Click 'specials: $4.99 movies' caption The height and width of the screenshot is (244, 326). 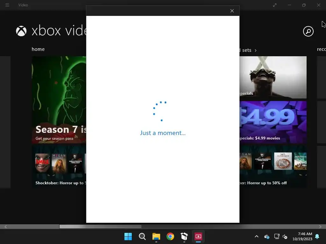260,138
